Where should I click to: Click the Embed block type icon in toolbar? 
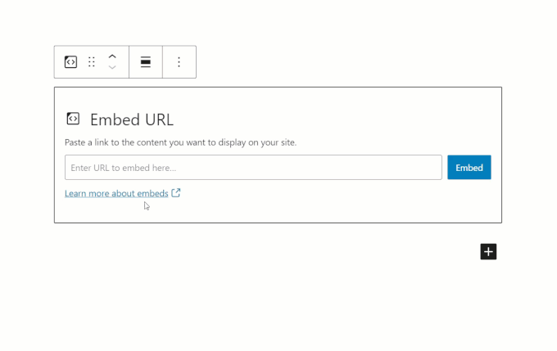[x=70, y=61]
